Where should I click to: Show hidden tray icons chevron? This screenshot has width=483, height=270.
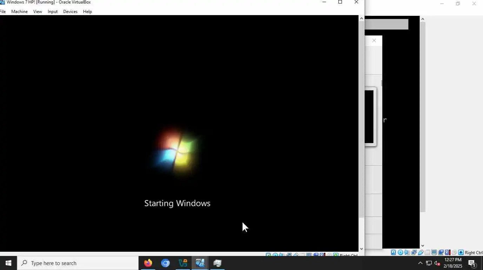(x=420, y=263)
